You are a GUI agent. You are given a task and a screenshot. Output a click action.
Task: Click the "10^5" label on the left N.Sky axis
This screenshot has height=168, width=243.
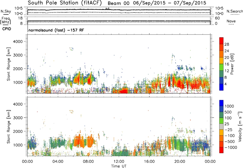19,8
